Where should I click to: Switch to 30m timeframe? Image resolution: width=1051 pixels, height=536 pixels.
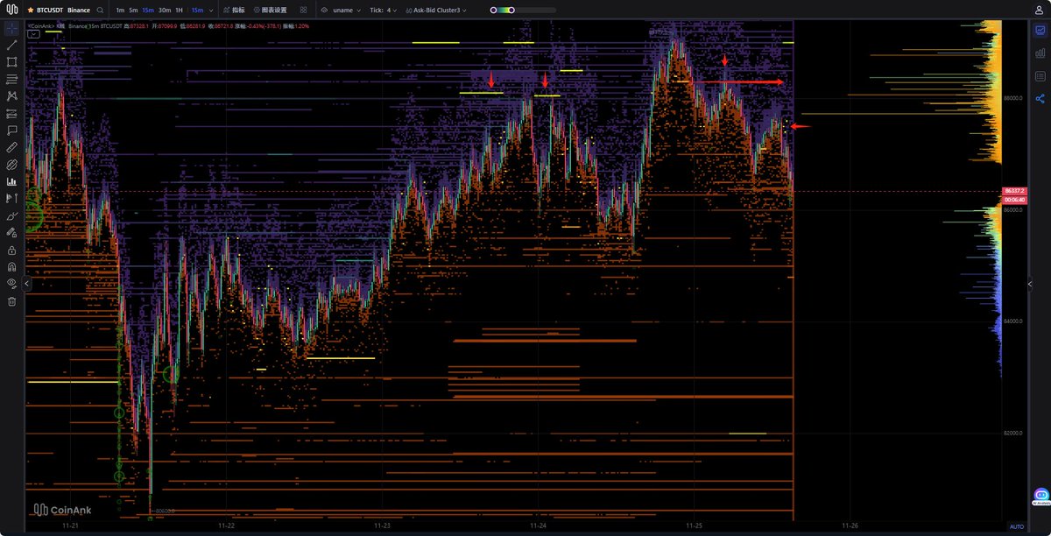coord(165,10)
